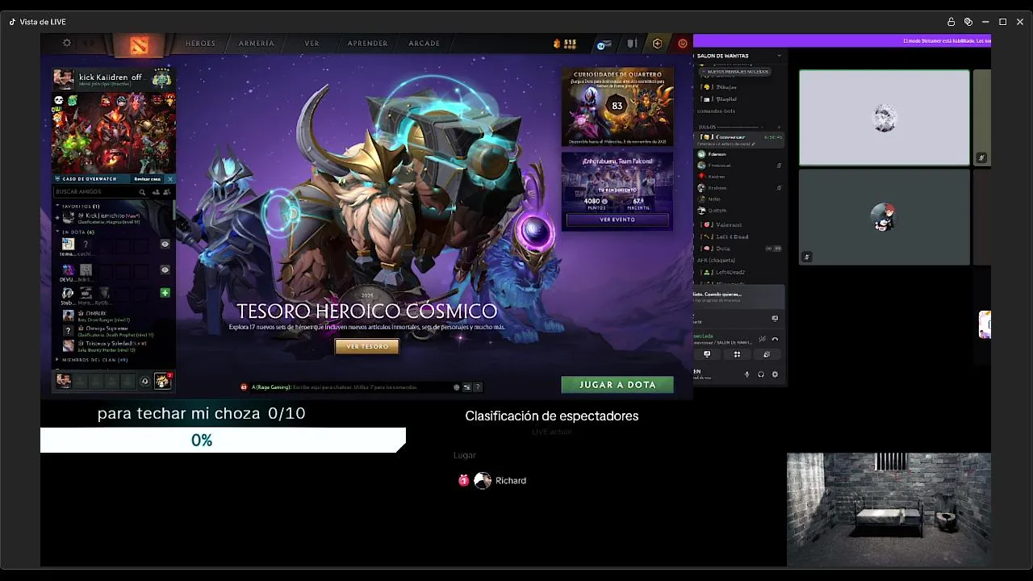Click the add friend icon

pyautogui.click(x=155, y=192)
